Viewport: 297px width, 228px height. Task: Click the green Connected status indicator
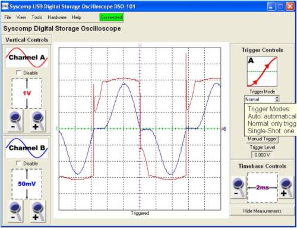point(111,17)
